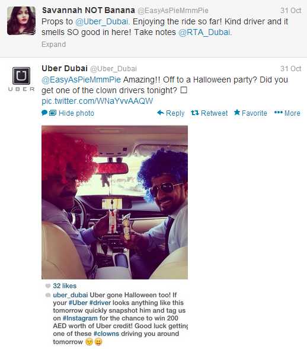
Task: Open the #Instagram hashtag
Action: tap(80, 318)
